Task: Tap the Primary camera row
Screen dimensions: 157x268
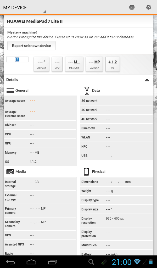Action: [x=40, y=211]
